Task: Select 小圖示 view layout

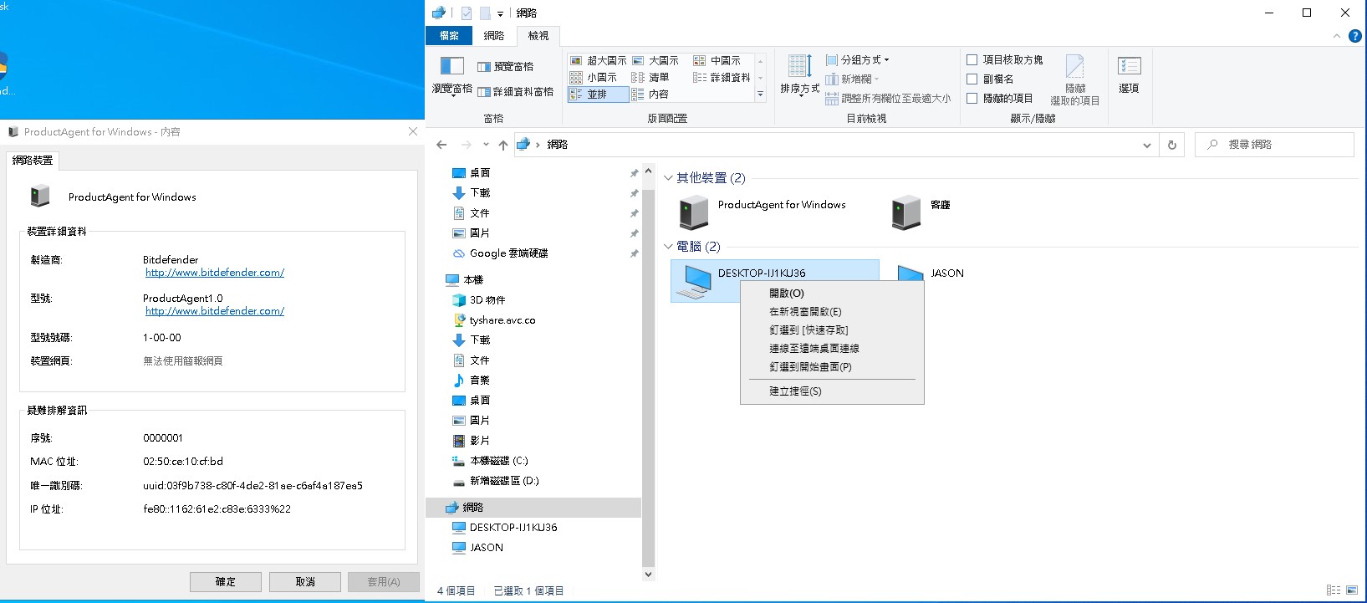Action: (x=594, y=77)
